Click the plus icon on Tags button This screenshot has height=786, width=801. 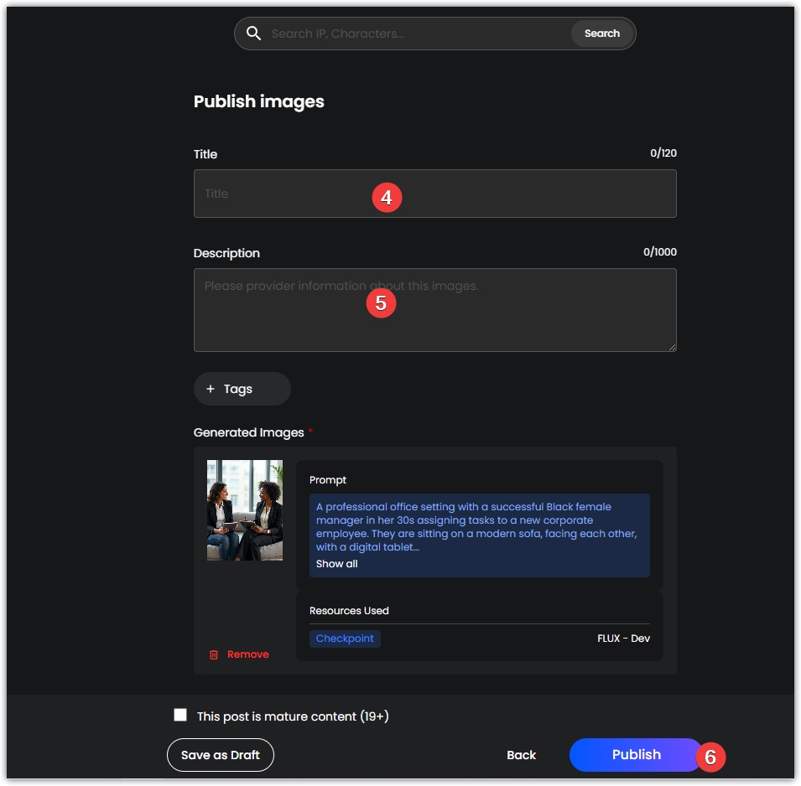pyautogui.click(x=211, y=389)
